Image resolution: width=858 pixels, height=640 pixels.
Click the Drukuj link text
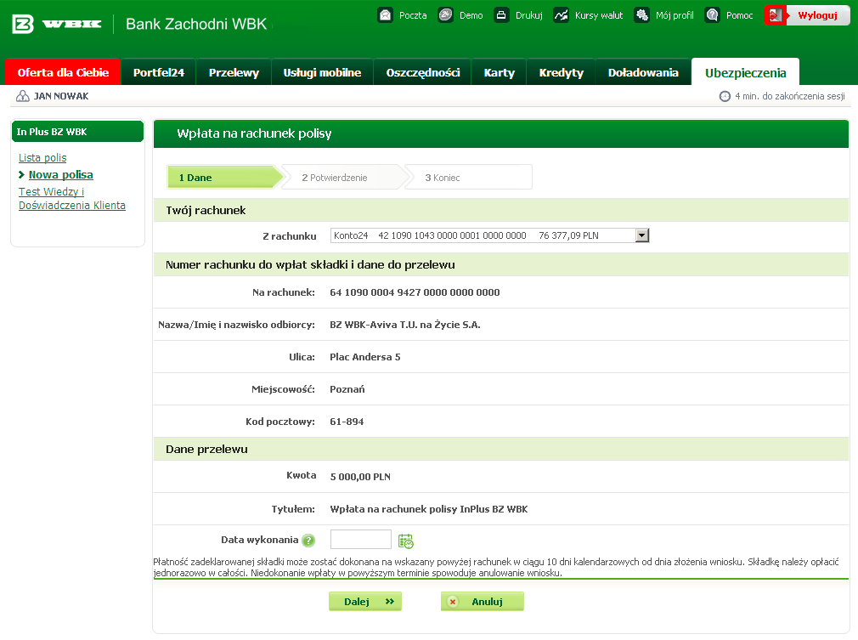tap(529, 15)
